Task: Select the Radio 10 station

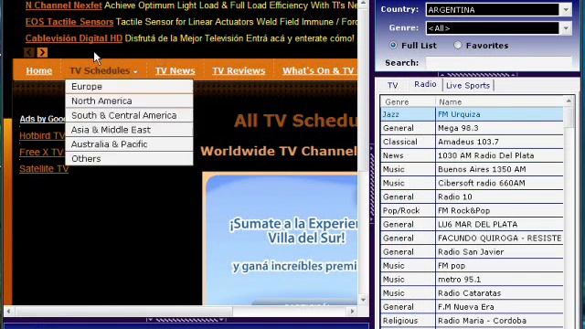Action: [x=472, y=197]
